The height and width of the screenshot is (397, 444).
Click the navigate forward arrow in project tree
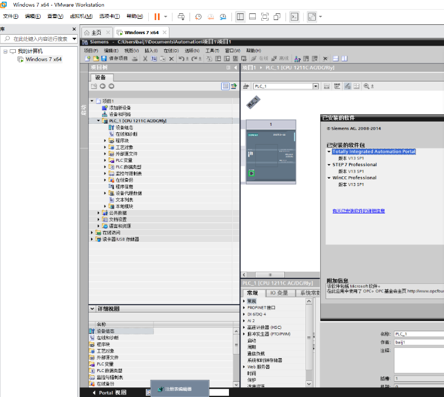pos(111,86)
